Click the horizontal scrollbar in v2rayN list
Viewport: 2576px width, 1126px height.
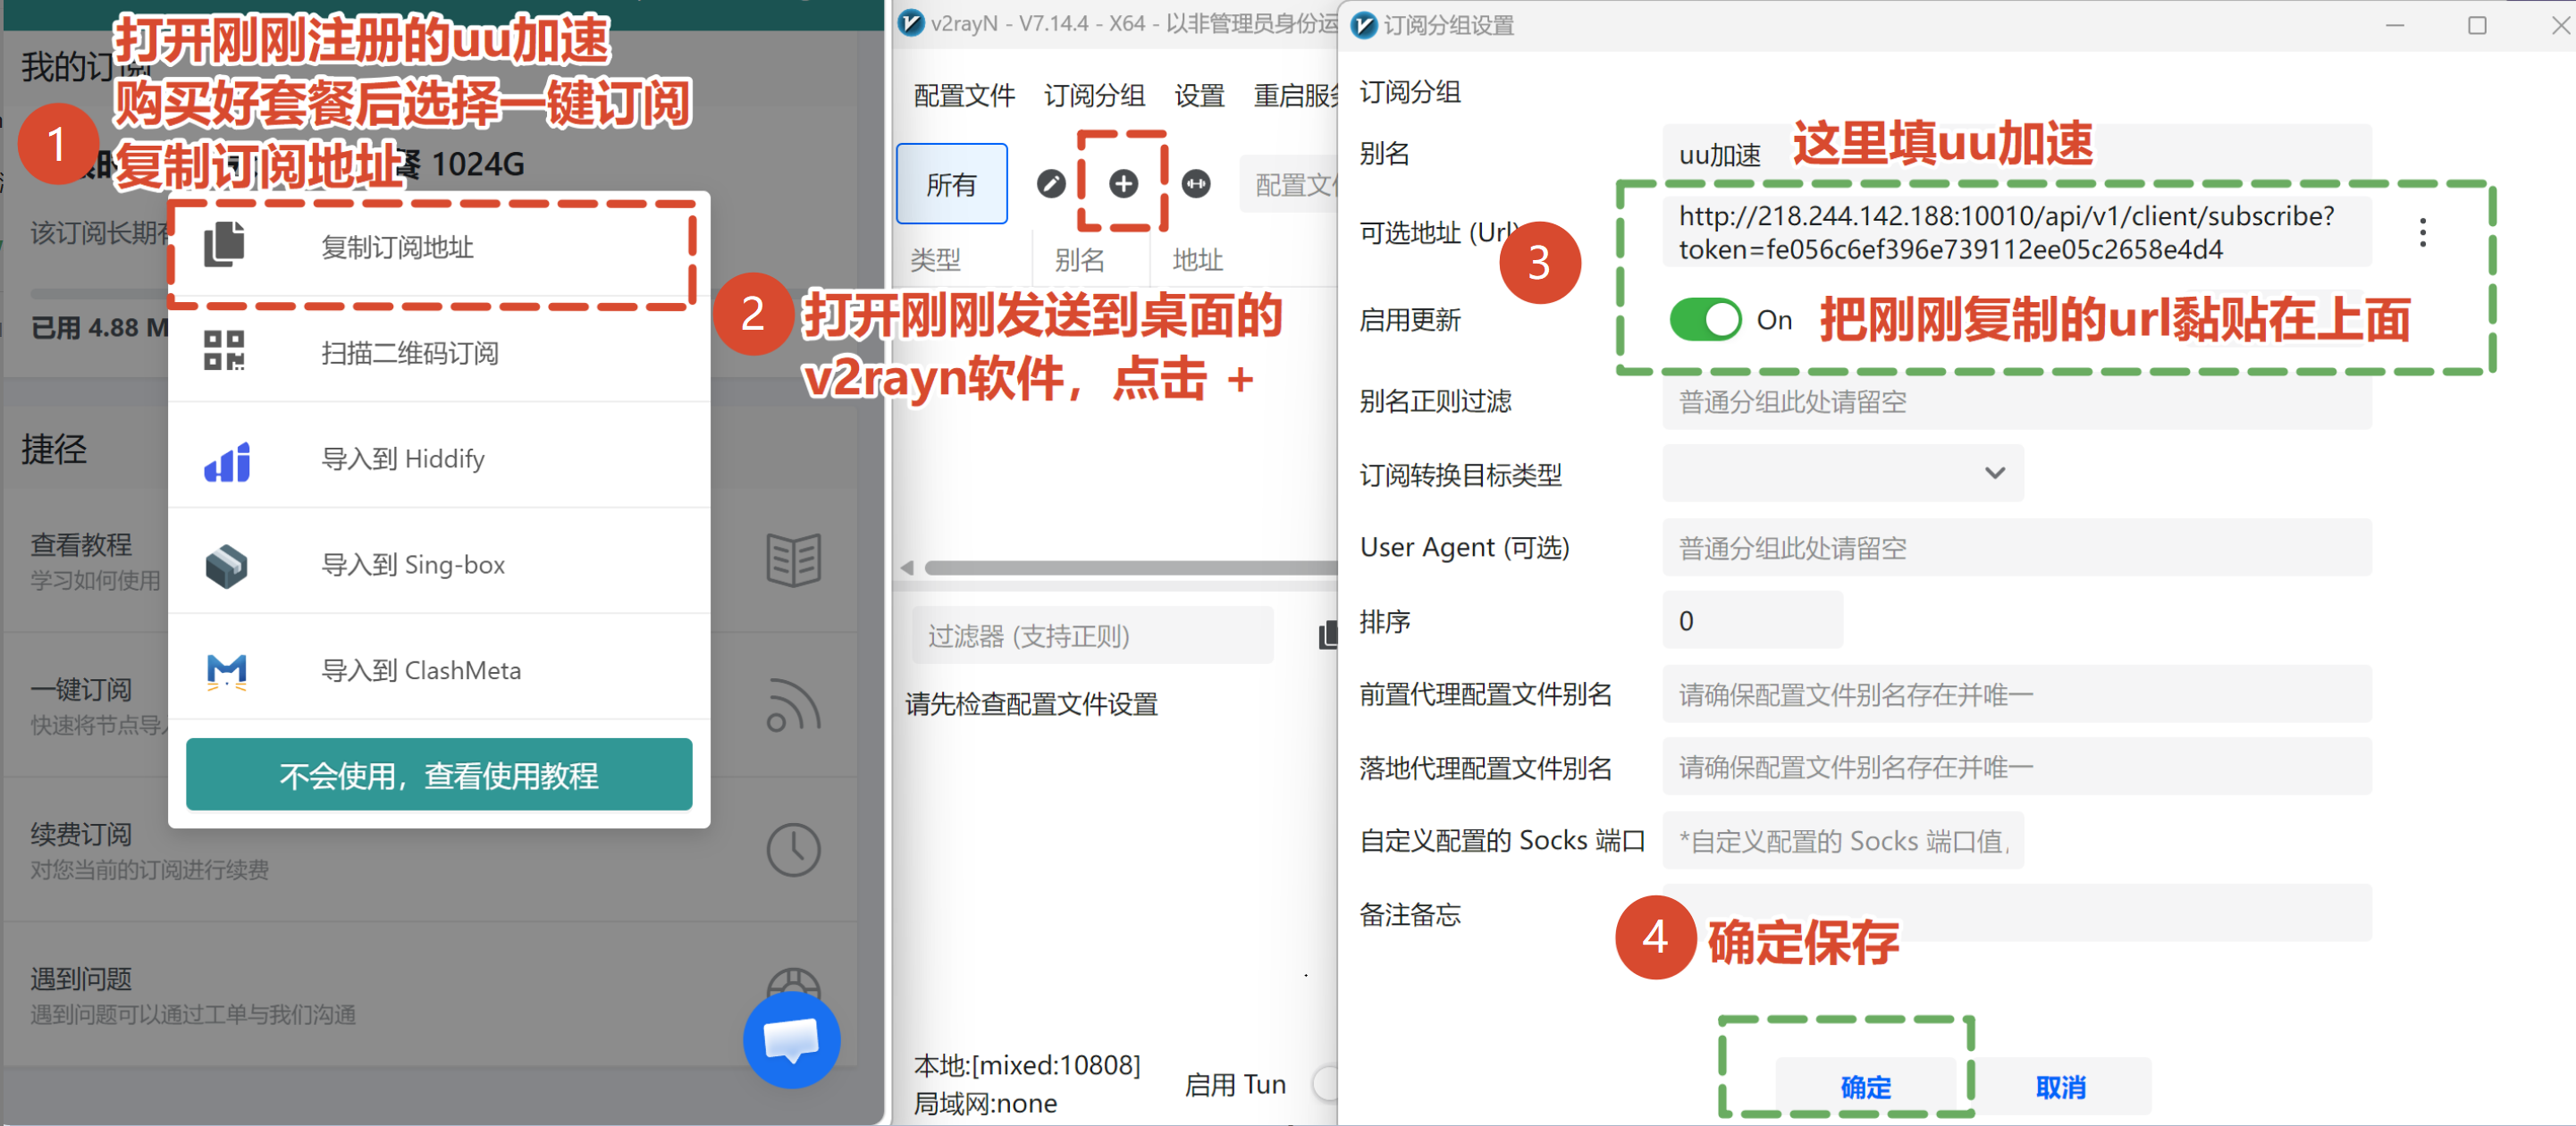[1130, 568]
